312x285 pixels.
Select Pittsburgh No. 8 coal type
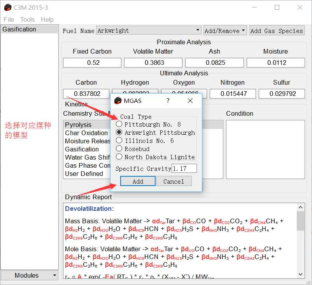tap(119, 124)
